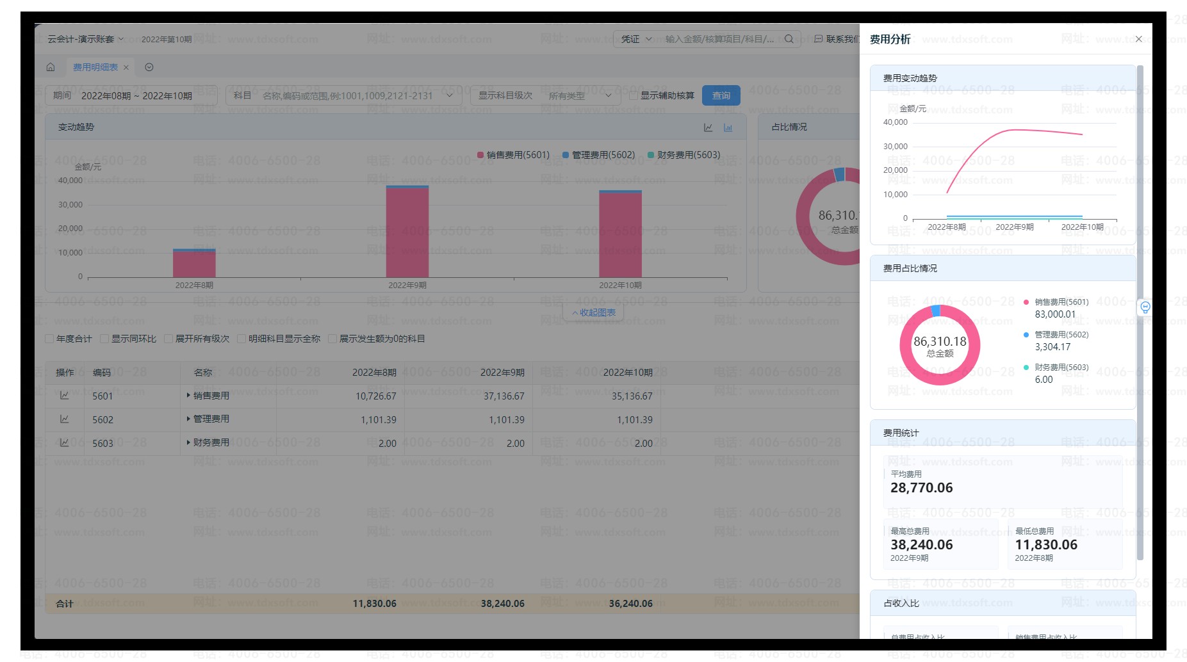Switch trend chart to line view icon

pos(708,127)
